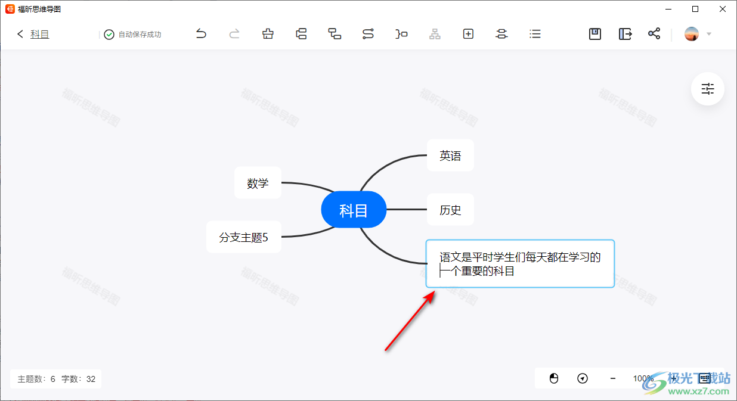Add a relationship line
Viewport: 737px width, 401px height.
(x=368, y=34)
